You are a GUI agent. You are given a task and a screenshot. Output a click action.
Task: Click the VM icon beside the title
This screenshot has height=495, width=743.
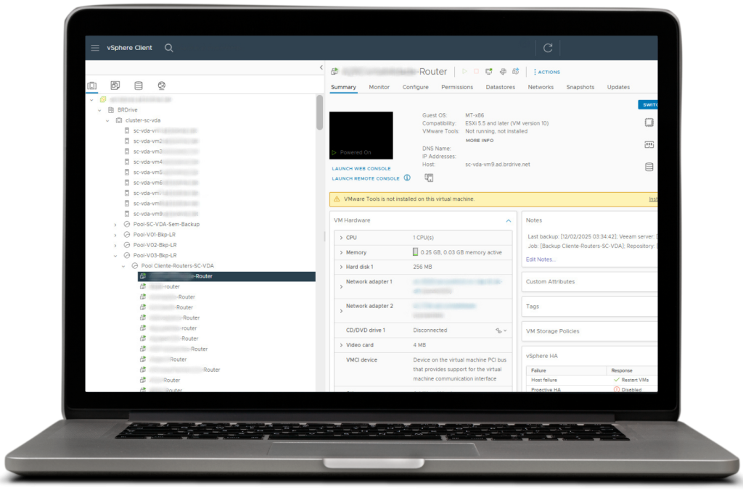point(334,72)
